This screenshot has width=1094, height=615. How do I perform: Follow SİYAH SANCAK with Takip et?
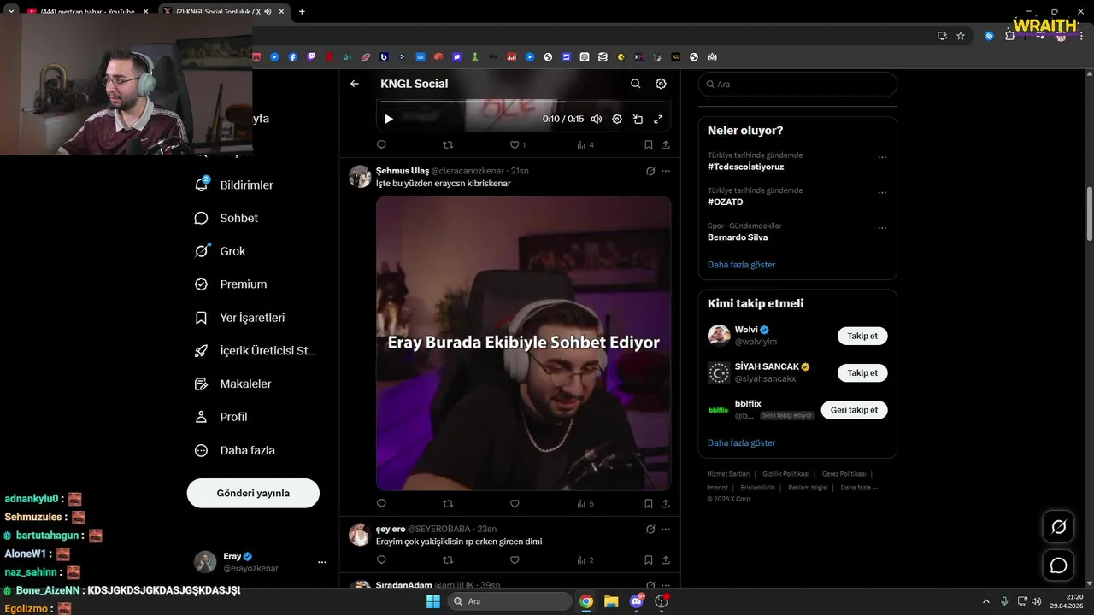pyautogui.click(x=862, y=372)
